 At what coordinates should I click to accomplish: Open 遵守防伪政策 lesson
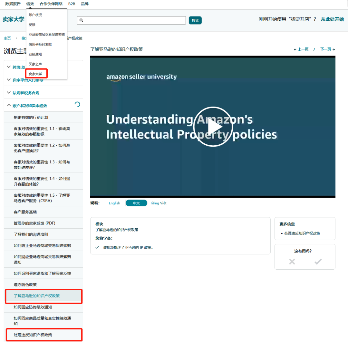43,285
